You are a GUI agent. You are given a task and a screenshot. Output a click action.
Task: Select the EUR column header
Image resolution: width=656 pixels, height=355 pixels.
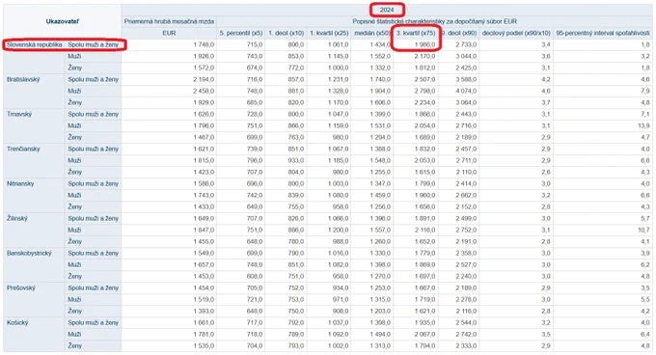[x=169, y=33]
